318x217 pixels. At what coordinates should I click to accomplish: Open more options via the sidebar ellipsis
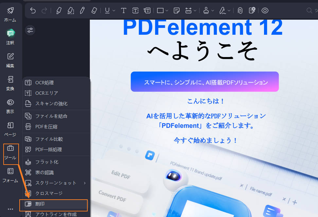point(10,209)
